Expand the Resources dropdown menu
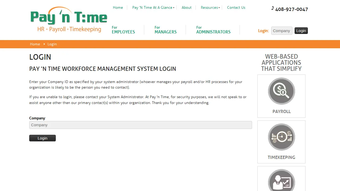Image resolution: width=340 pixels, height=191 pixels. 210,7
